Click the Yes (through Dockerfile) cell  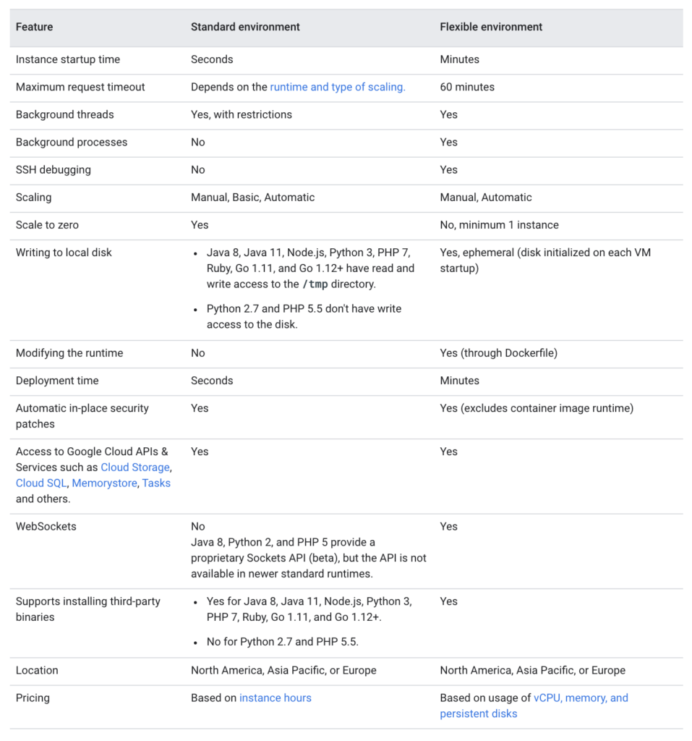[499, 353]
